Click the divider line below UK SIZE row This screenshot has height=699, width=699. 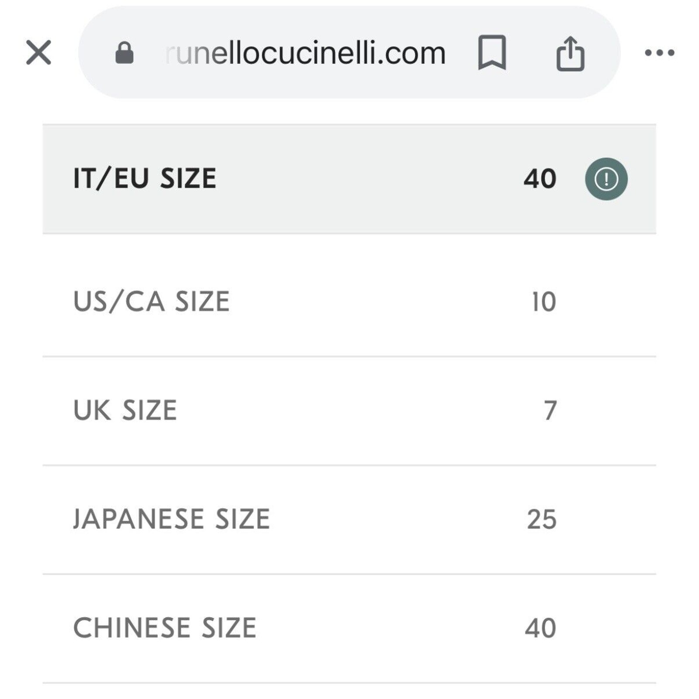click(x=349, y=465)
